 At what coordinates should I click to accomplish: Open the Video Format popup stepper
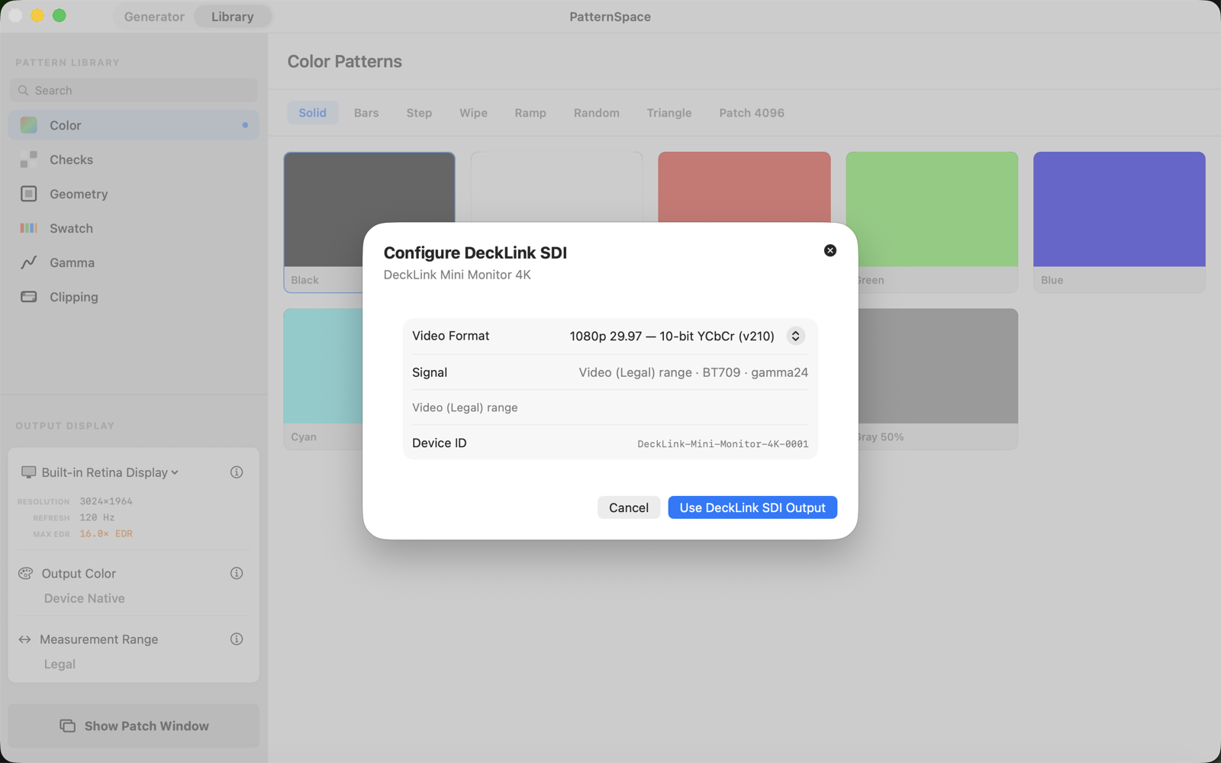coord(795,336)
